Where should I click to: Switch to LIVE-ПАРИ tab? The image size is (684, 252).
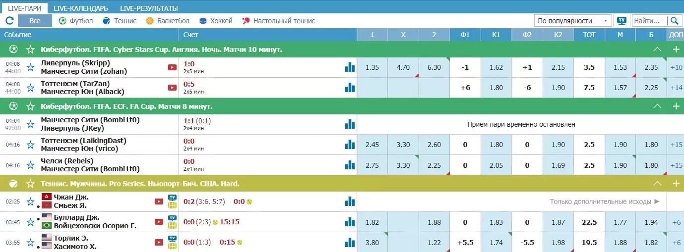tap(25, 8)
